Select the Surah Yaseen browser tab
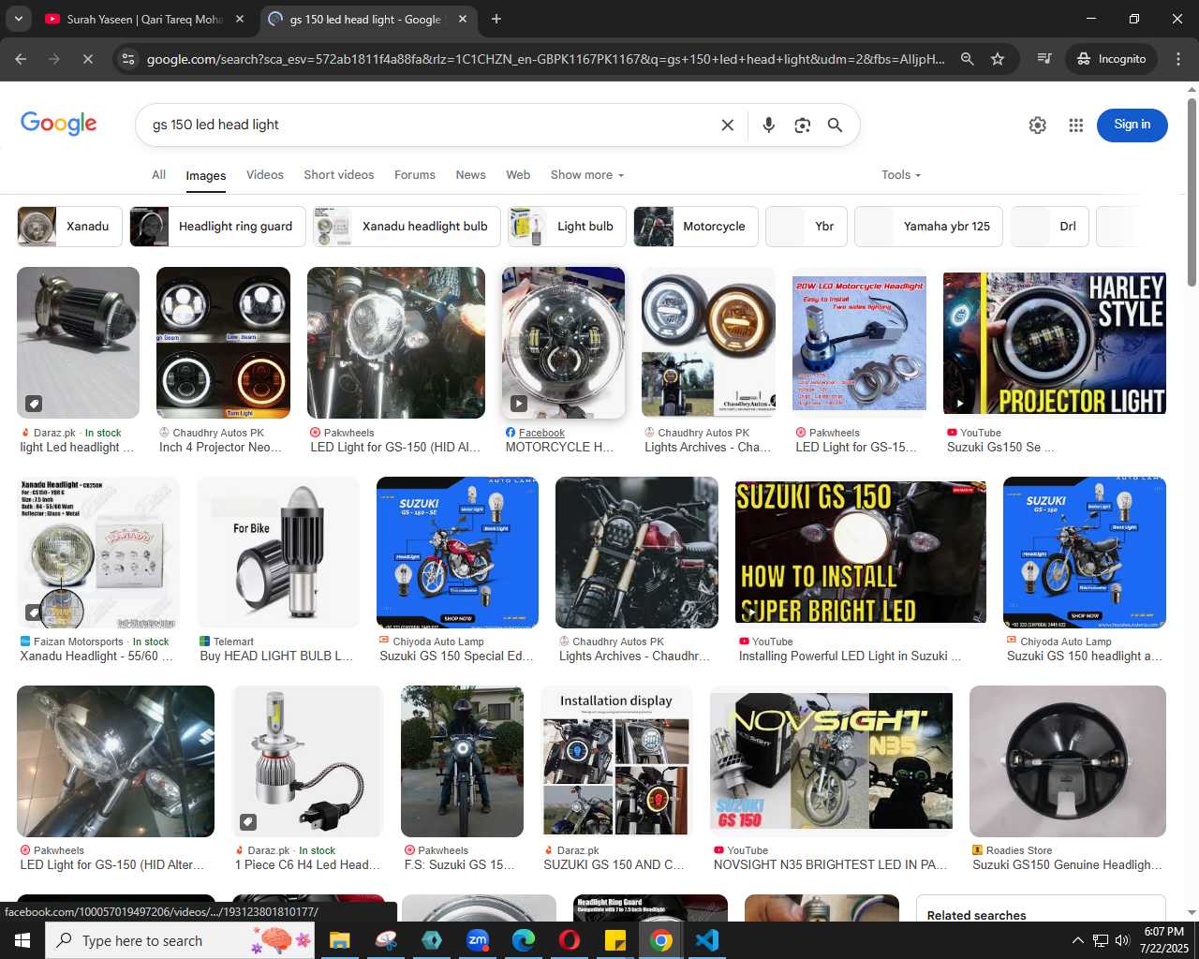This screenshot has width=1199, height=959. [x=144, y=19]
